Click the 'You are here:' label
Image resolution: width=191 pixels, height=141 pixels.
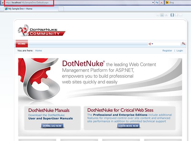25,50
